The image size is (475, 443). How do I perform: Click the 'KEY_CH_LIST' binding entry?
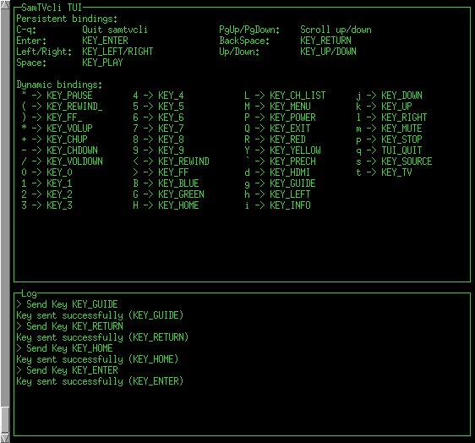[298, 96]
